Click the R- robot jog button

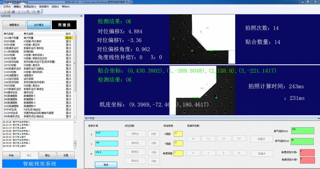pyautogui.click(x=239, y=153)
